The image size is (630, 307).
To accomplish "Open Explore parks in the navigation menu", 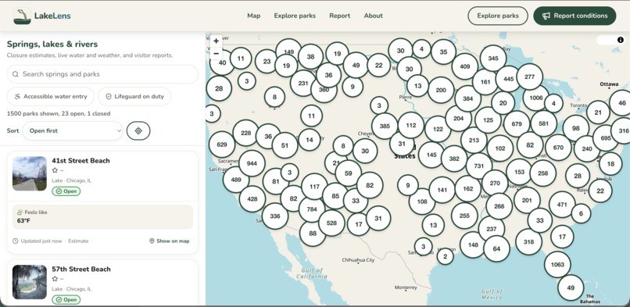I will tap(295, 16).
